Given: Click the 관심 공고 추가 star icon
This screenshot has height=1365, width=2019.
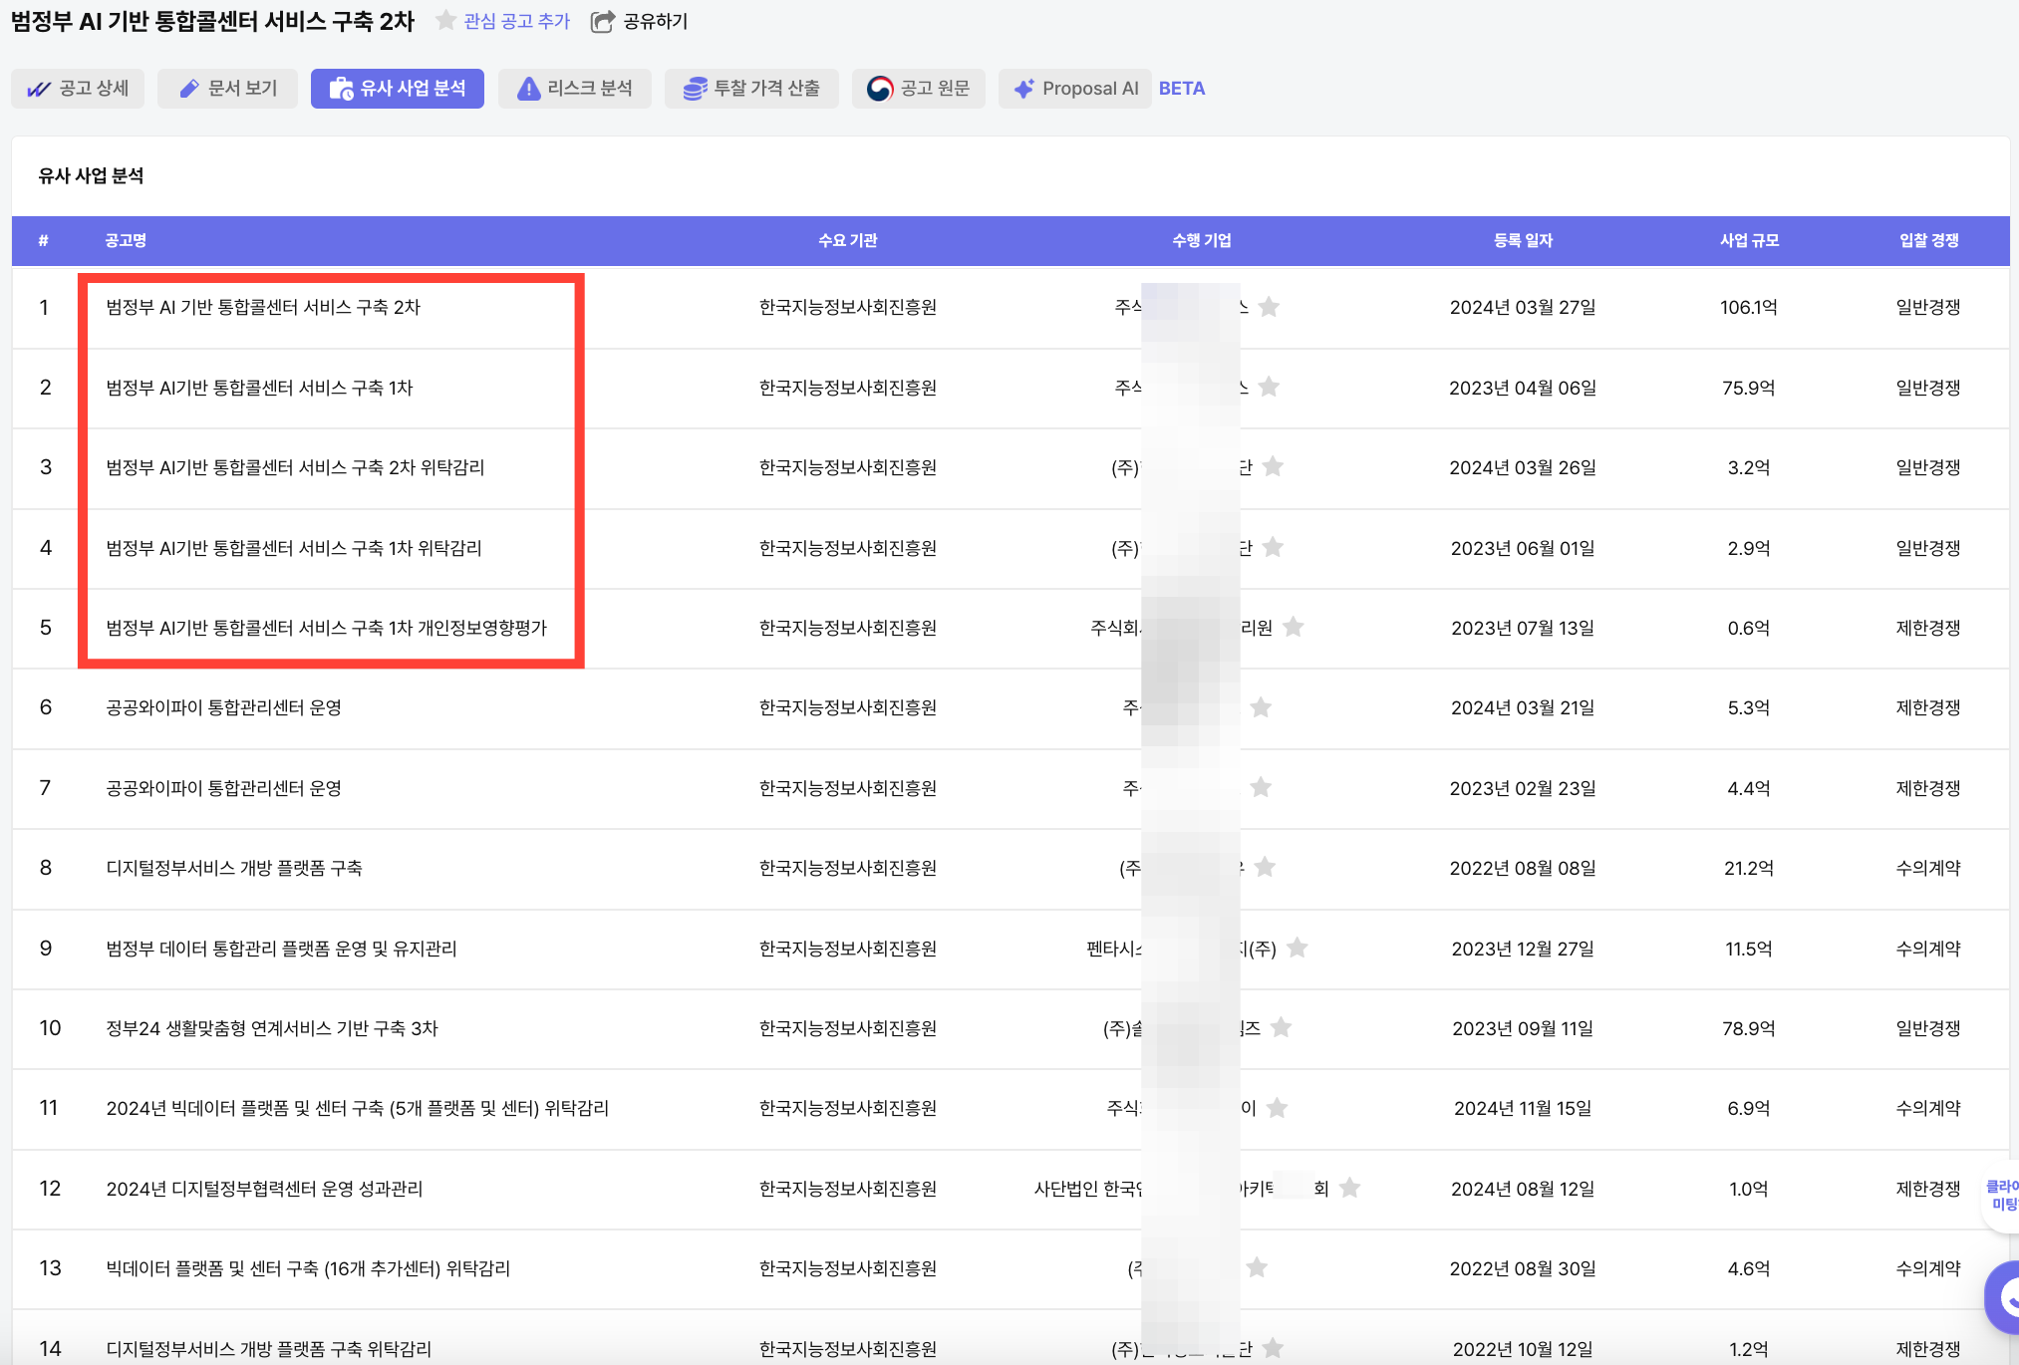Looking at the screenshot, I should [x=445, y=21].
